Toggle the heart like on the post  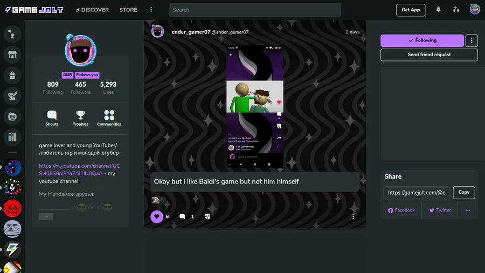(x=157, y=217)
